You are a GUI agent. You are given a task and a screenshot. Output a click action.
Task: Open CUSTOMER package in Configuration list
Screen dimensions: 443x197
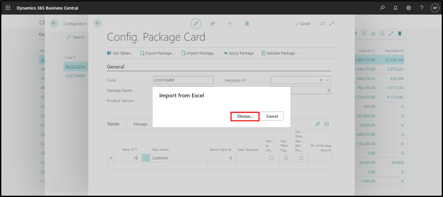(x=75, y=76)
